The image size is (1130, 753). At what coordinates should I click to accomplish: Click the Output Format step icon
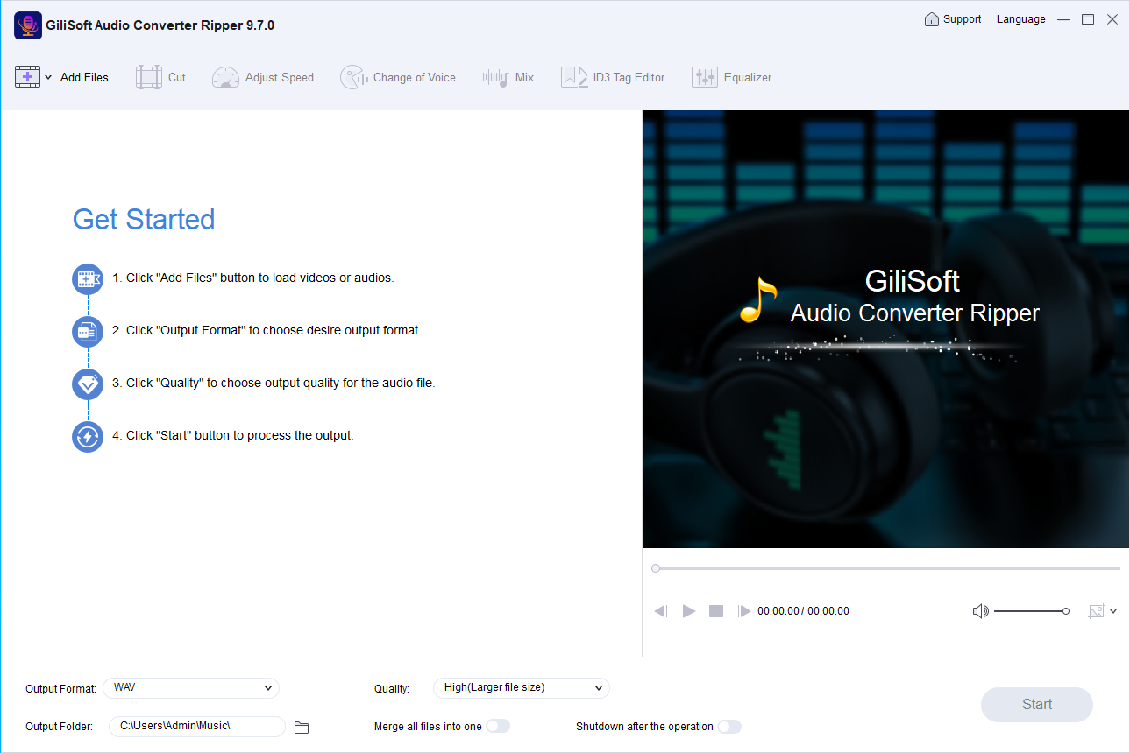88,332
